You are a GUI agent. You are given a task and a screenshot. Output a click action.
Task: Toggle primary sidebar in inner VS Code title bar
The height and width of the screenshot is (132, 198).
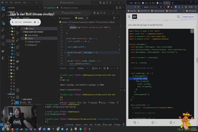tap(95, 13)
